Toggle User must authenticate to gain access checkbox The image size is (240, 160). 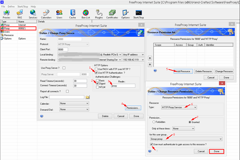152,144
